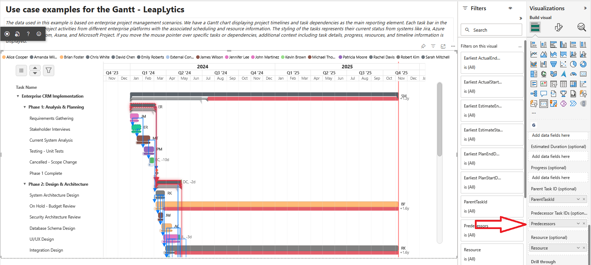This screenshot has height=265, width=591.
Task: Open the ParentTaskId field dropdown chevron
Action: [578, 199]
